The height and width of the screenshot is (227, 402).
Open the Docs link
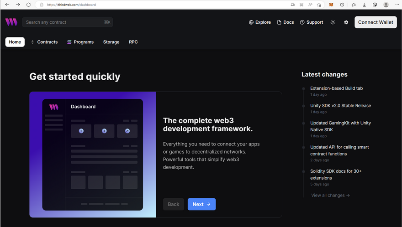coord(286,22)
